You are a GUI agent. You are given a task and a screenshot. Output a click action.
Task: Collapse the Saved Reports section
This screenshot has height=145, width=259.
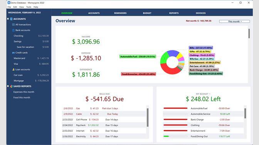8,86
